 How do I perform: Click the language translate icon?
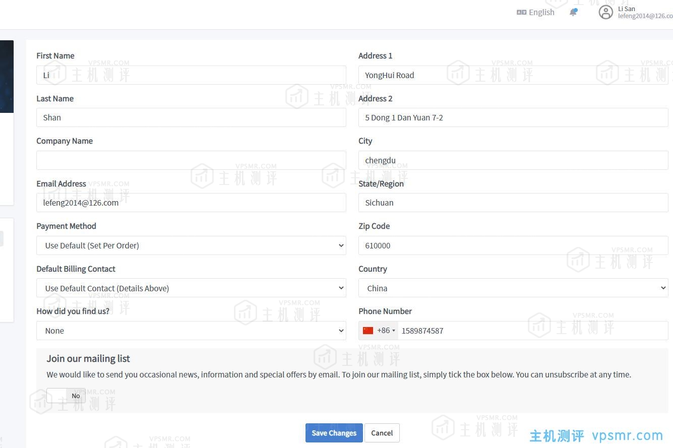click(x=521, y=12)
